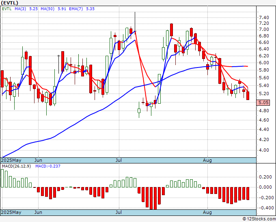Click the 5.60 price axis label
Screen dimensions: 276x222
[x=264, y=78]
